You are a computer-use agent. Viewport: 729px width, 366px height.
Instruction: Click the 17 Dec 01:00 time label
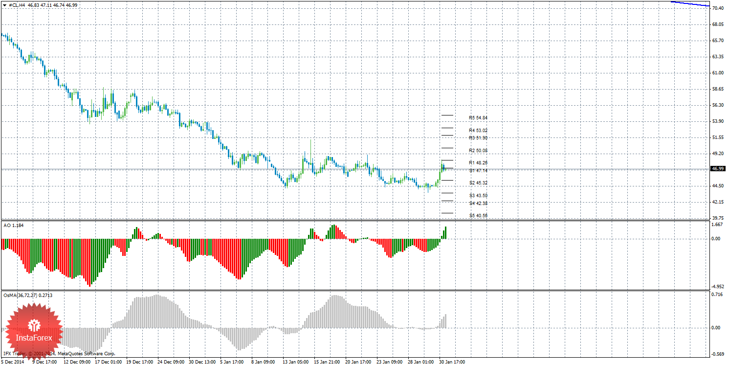click(x=109, y=363)
